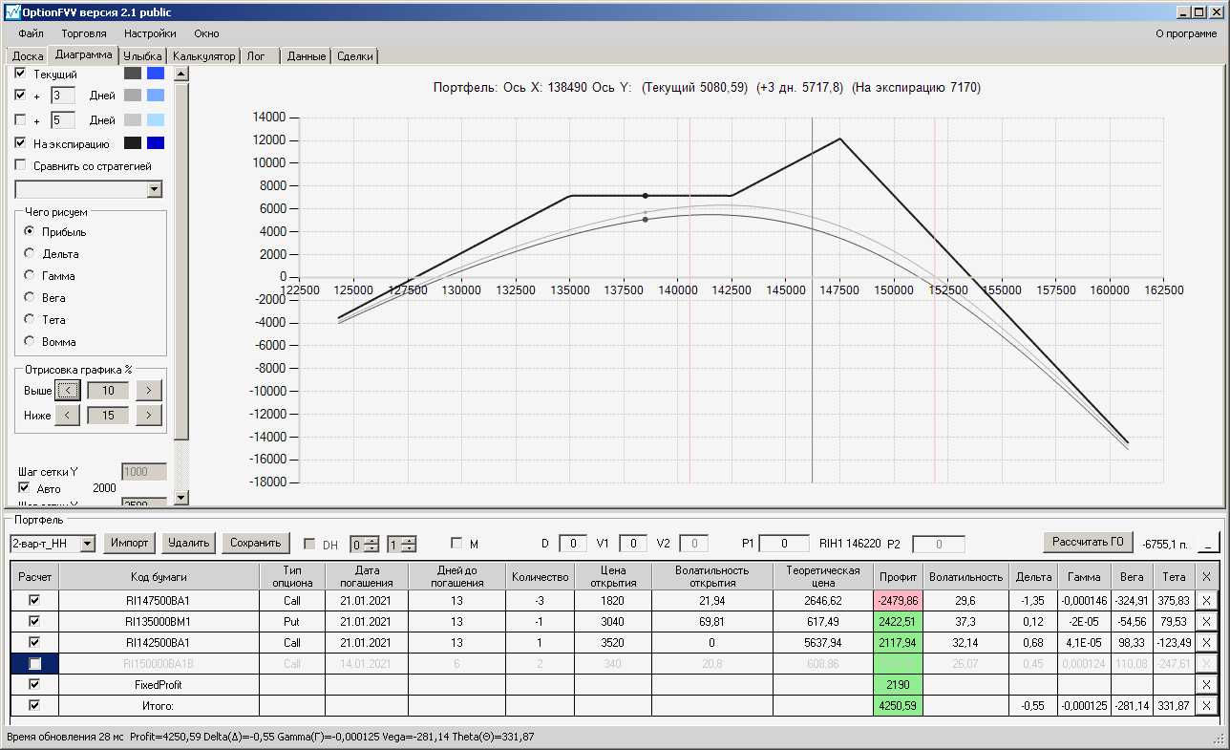Image resolution: width=1230 pixels, height=750 pixels.
Task: Click the OptionFVV app icon in title bar
Action: (x=12, y=11)
